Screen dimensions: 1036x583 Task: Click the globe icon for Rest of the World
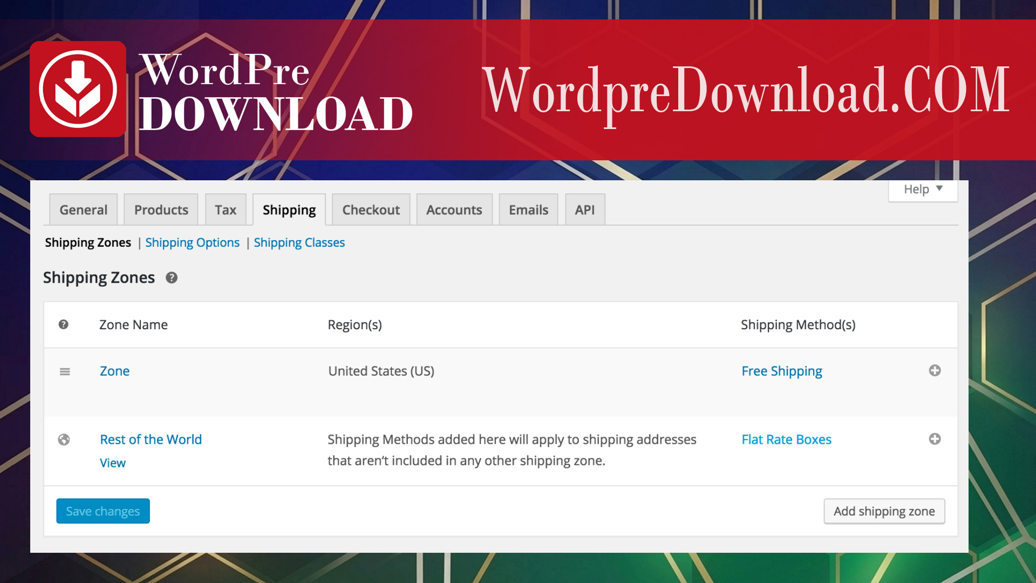pyautogui.click(x=64, y=439)
